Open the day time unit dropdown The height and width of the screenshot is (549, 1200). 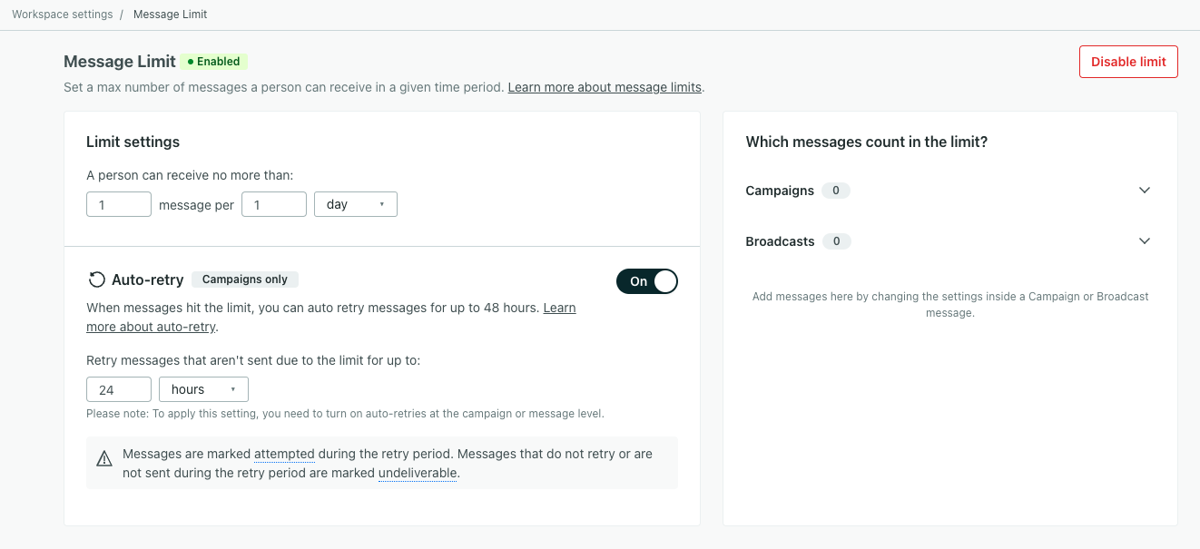[356, 204]
